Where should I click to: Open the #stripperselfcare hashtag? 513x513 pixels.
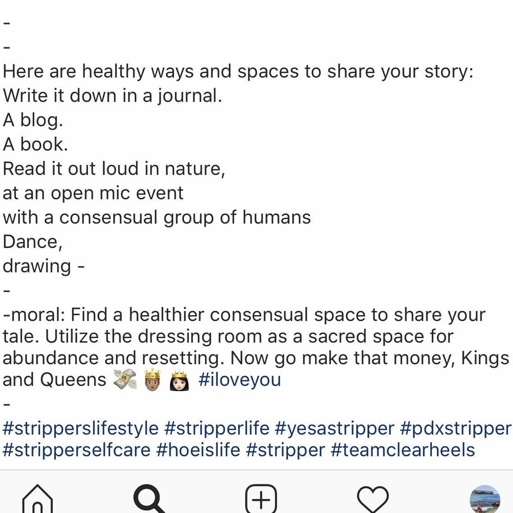click(77, 450)
